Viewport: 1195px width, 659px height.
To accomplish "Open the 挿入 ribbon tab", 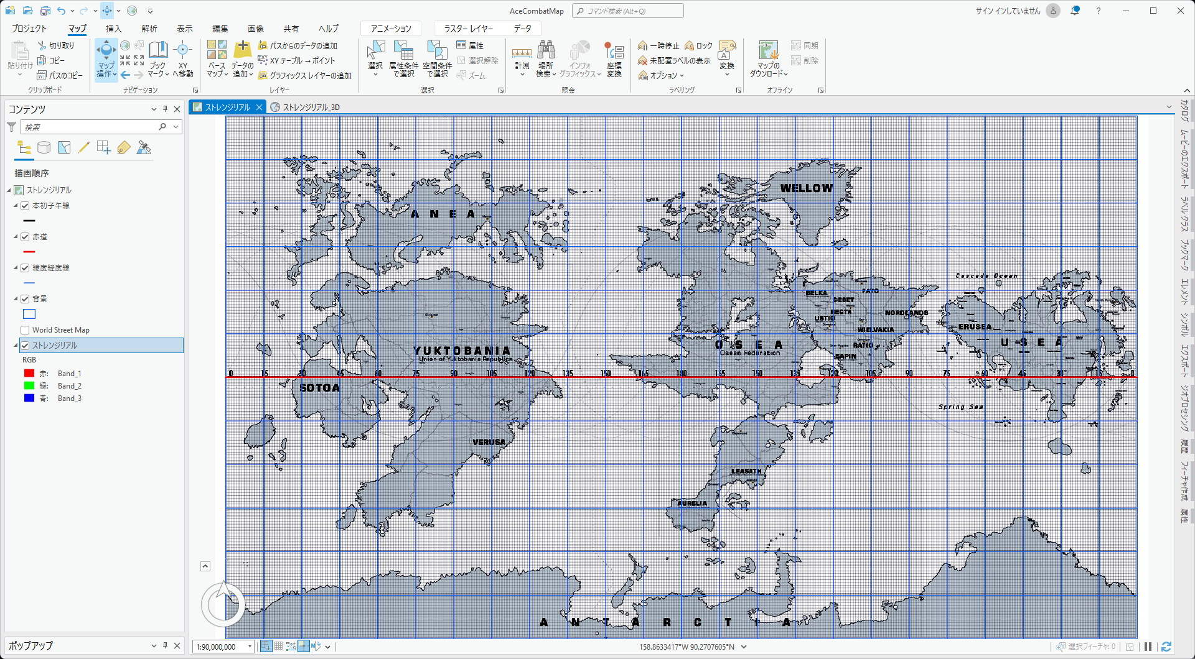I will click(x=113, y=29).
